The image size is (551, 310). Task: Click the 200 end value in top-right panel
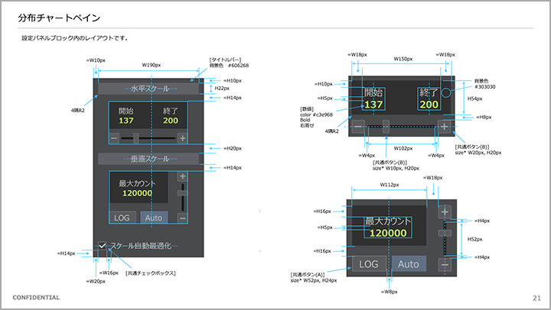tap(429, 105)
